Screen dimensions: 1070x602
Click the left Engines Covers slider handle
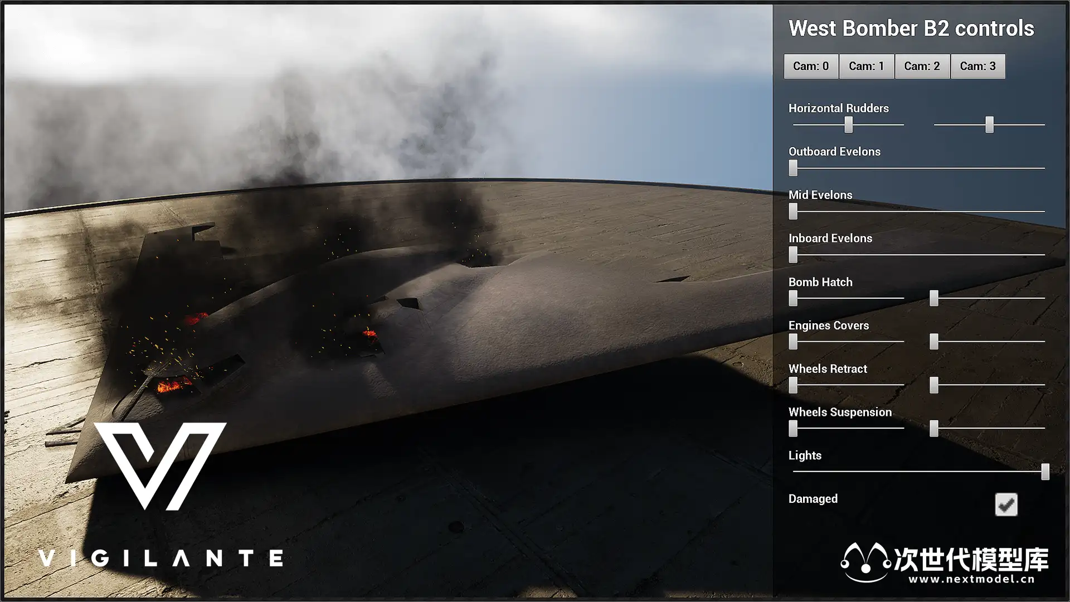(x=793, y=342)
